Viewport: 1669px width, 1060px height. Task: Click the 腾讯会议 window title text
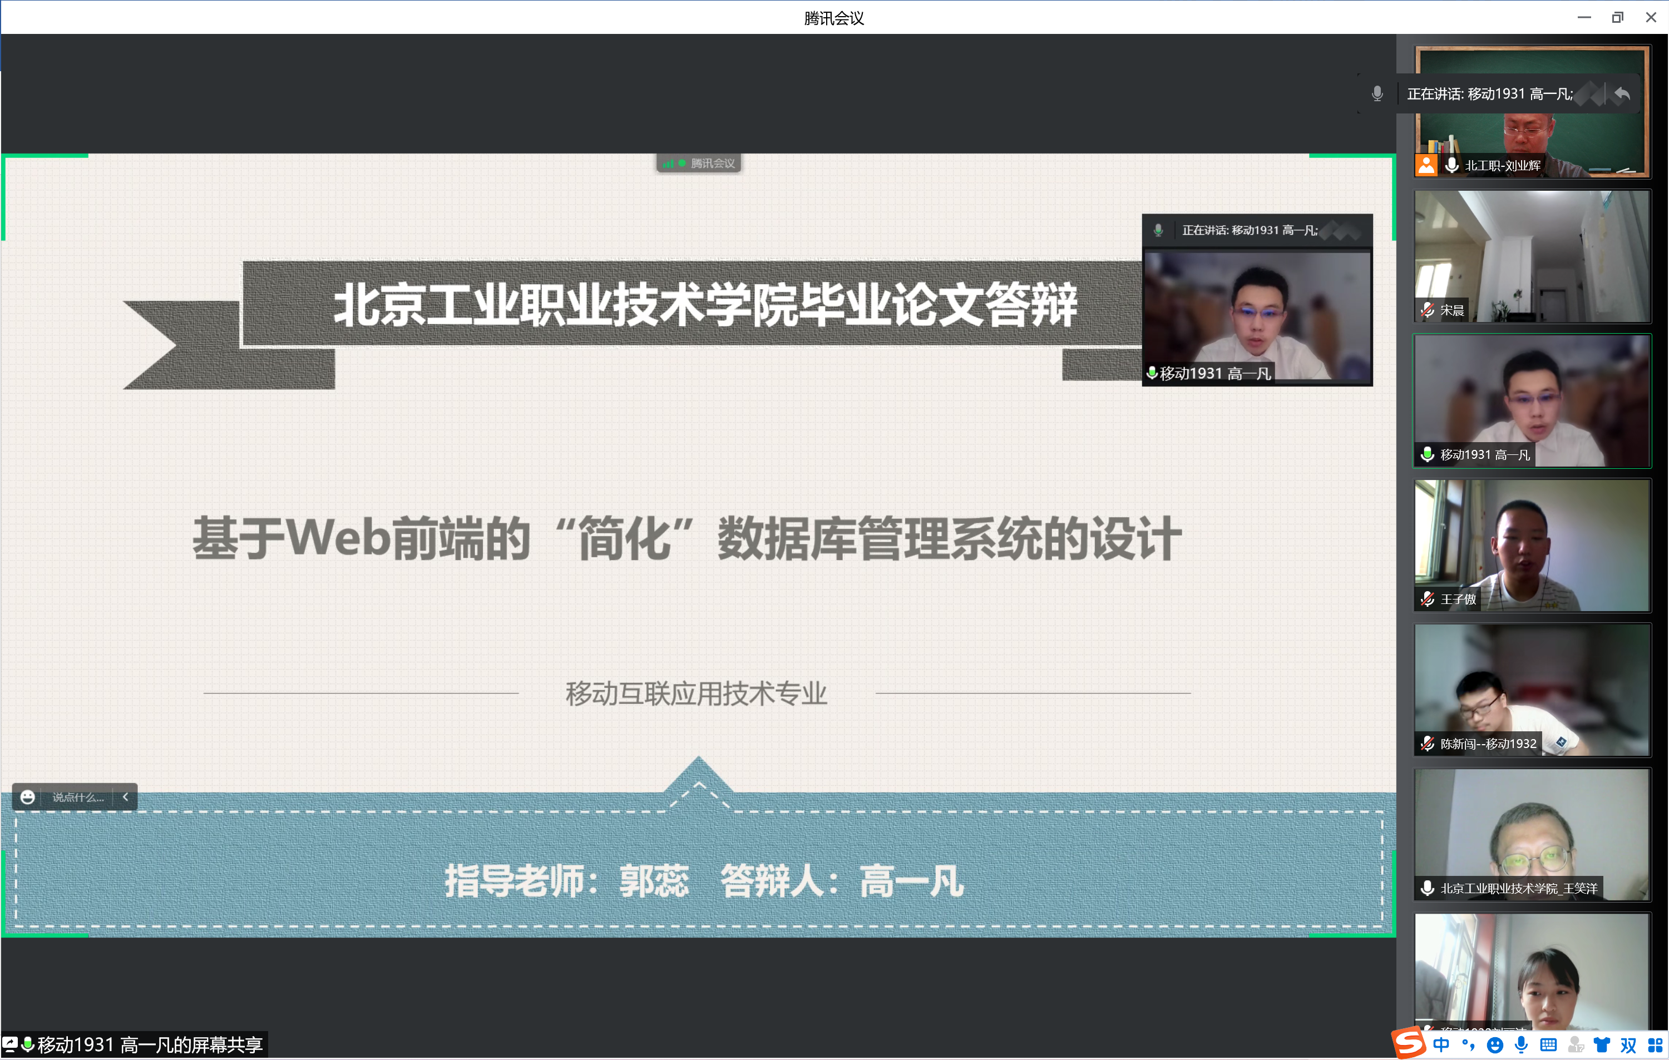[x=834, y=18]
